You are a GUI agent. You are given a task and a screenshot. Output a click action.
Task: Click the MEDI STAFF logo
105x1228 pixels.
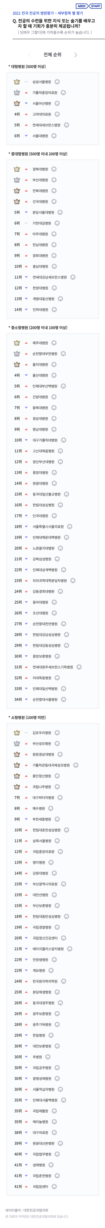[x=89, y=6]
